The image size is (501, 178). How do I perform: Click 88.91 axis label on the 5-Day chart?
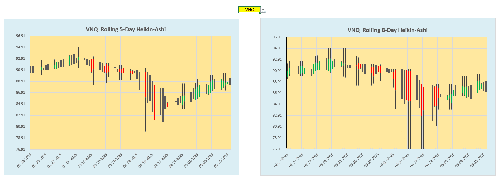[x=21, y=81]
